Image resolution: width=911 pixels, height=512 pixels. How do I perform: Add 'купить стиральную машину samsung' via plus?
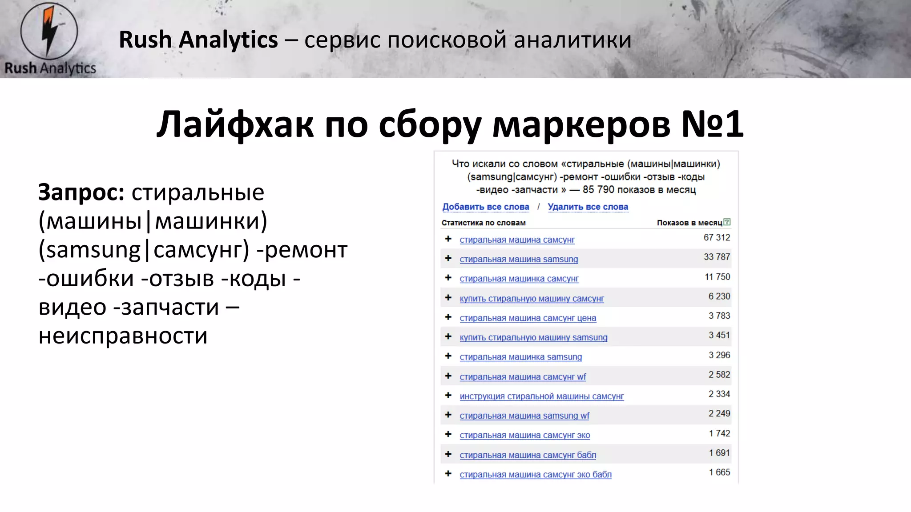pyautogui.click(x=448, y=337)
